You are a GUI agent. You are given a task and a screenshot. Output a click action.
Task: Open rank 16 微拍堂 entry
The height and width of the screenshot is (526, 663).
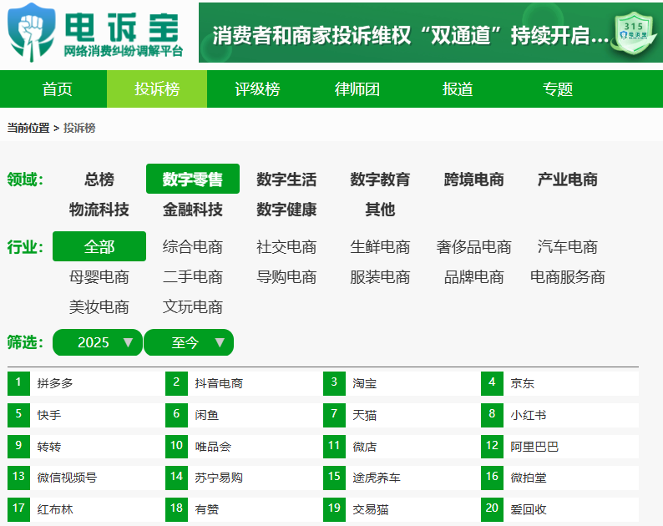559,478
